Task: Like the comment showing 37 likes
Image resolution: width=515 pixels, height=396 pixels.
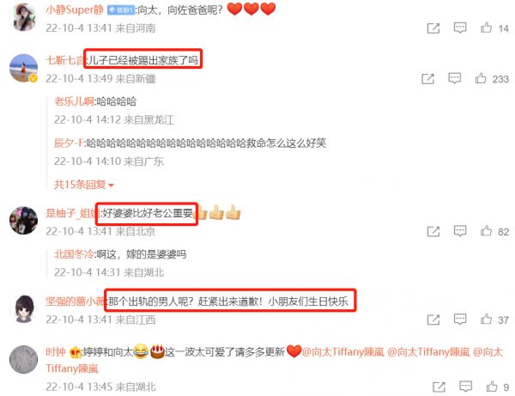Action: (486, 319)
